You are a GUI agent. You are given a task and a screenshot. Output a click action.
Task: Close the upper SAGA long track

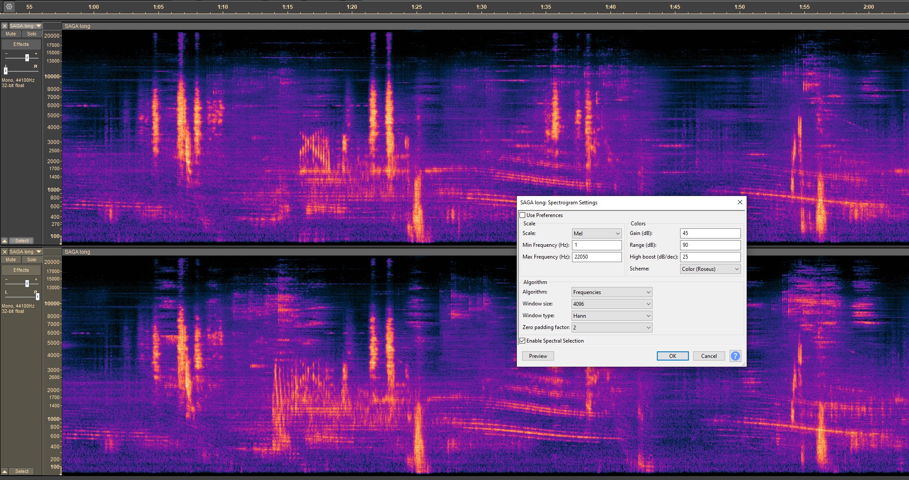(x=5, y=26)
